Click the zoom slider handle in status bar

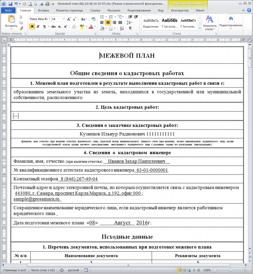[x=231, y=270]
